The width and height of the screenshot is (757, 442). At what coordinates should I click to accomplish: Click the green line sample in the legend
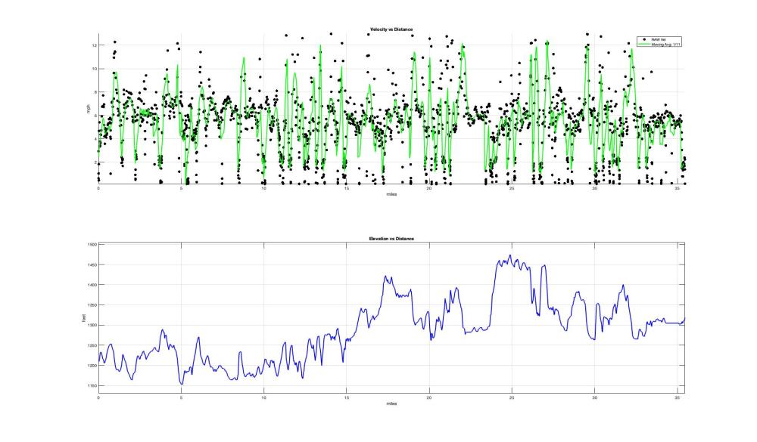pyautogui.click(x=644, y=44)
